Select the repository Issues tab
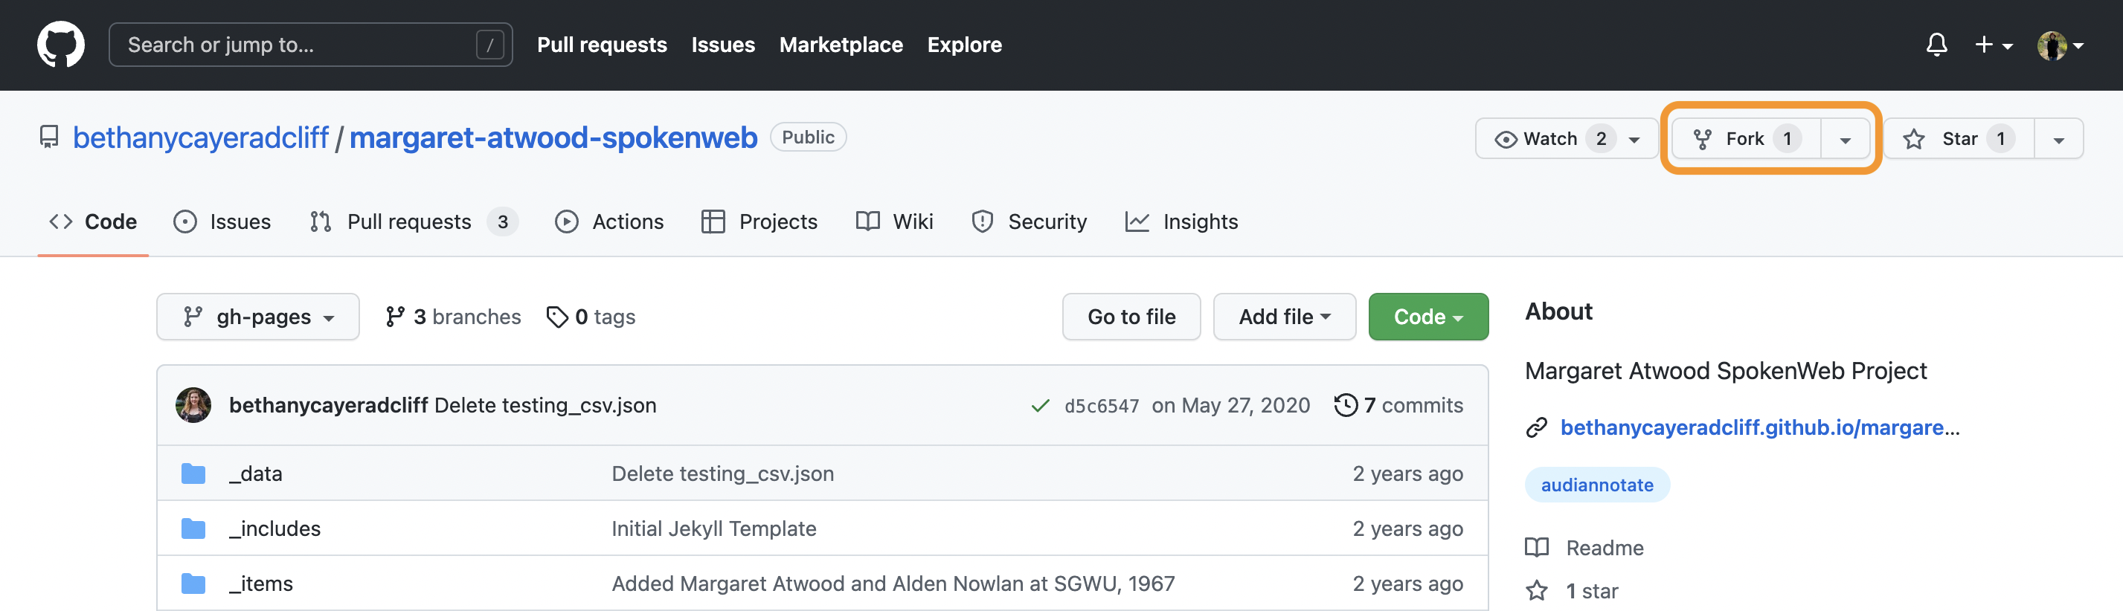 point(222,222)
